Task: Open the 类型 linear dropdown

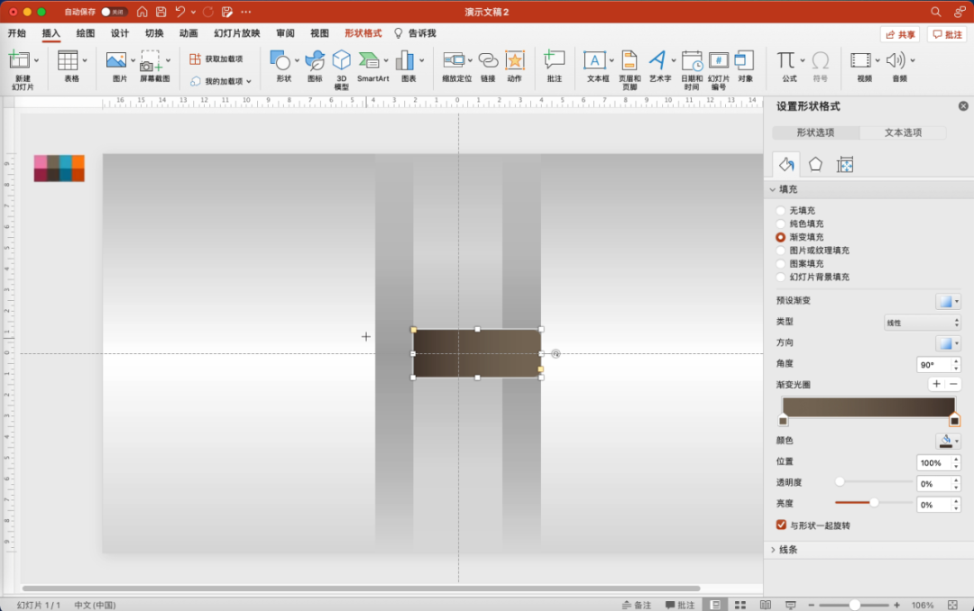Action: tap(921, 322)
